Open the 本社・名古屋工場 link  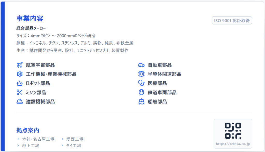[x=38, y=139]
